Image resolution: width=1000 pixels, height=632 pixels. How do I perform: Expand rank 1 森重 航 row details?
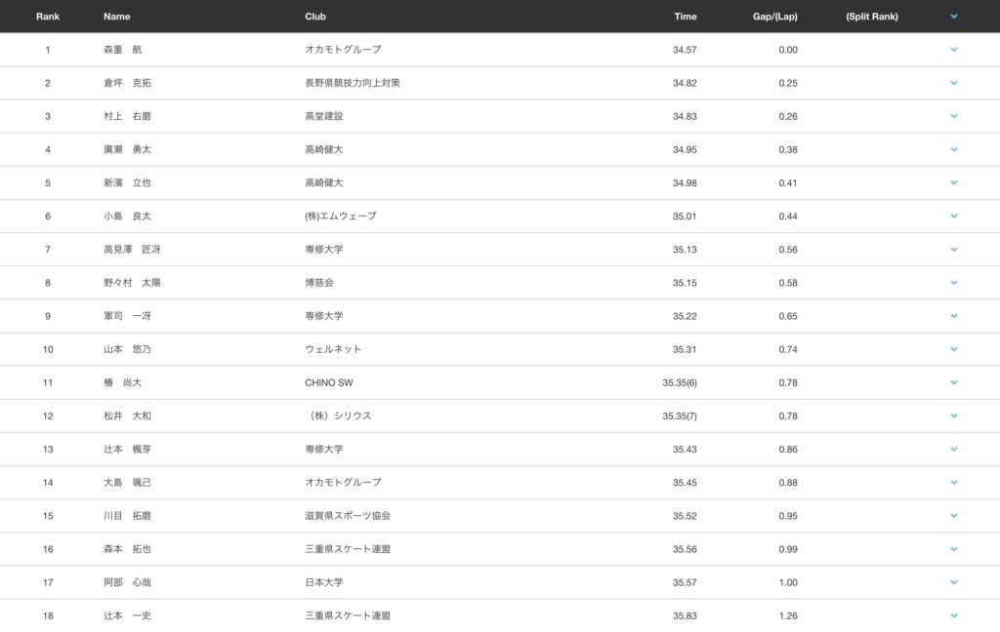pos(953,50)
